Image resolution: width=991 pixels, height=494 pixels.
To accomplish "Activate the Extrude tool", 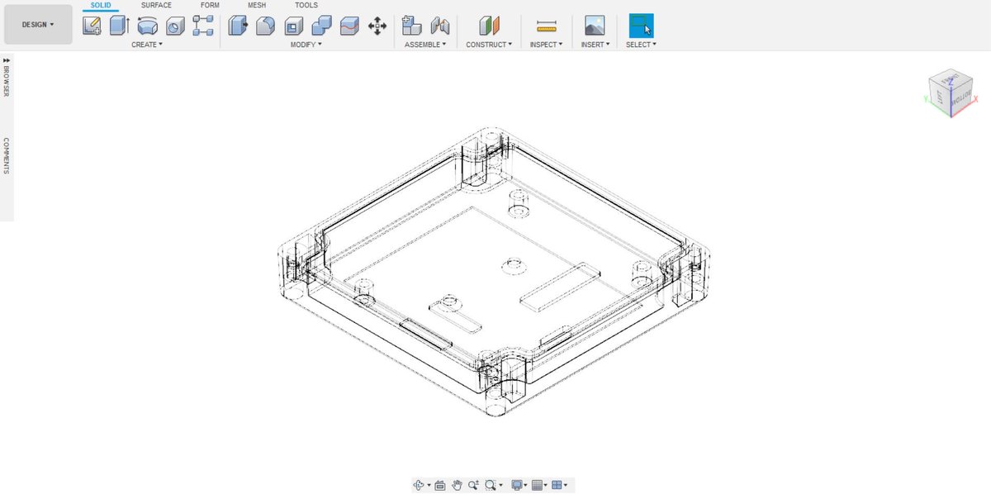I will [x=116, y=25].
